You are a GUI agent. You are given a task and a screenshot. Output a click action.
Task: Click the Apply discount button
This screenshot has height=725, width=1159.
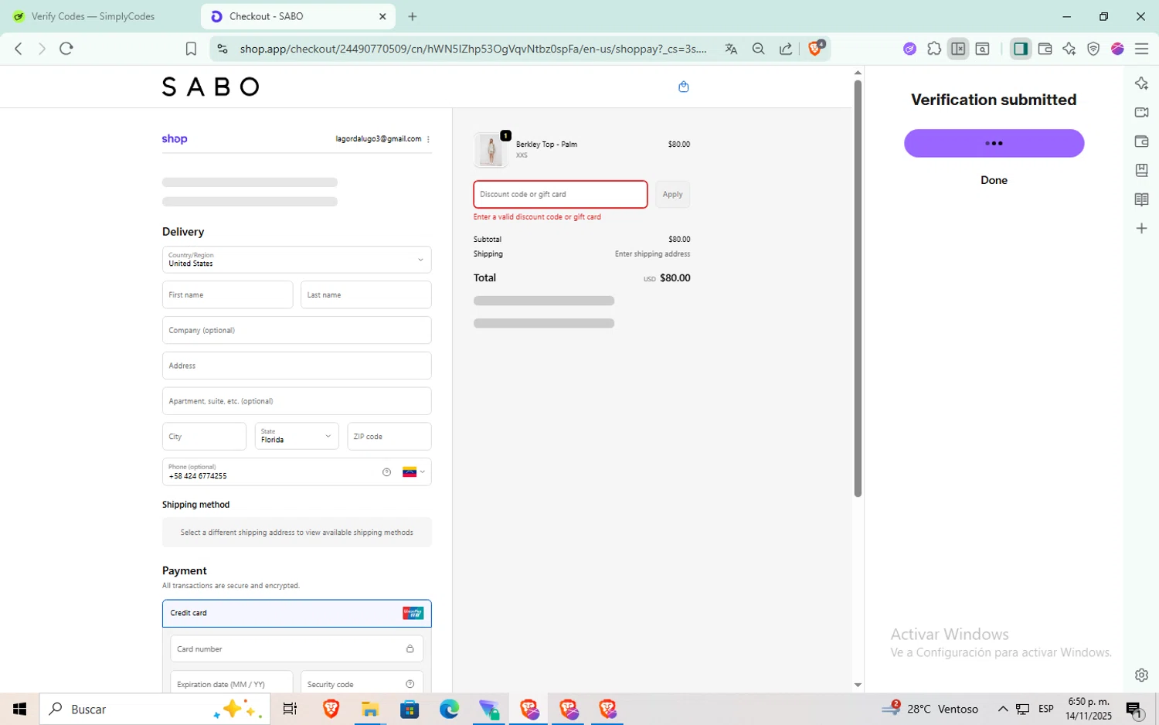672,195
